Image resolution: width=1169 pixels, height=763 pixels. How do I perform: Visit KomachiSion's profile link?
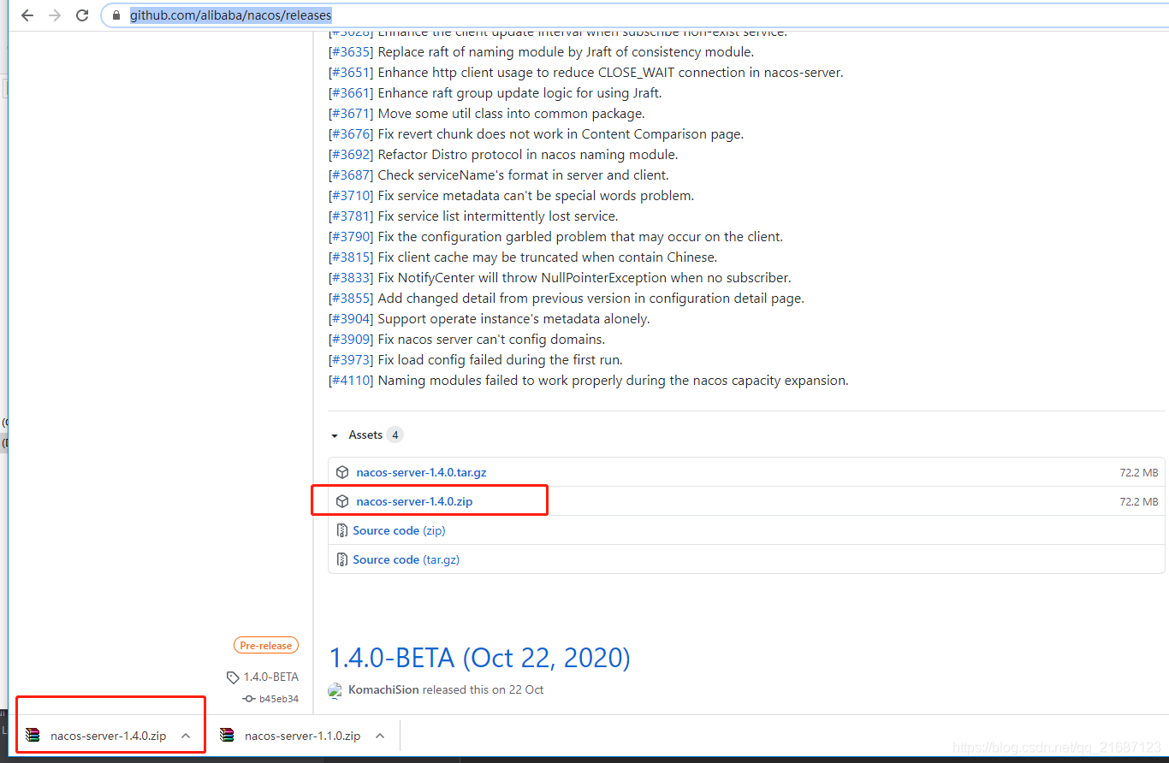(384, 690)
